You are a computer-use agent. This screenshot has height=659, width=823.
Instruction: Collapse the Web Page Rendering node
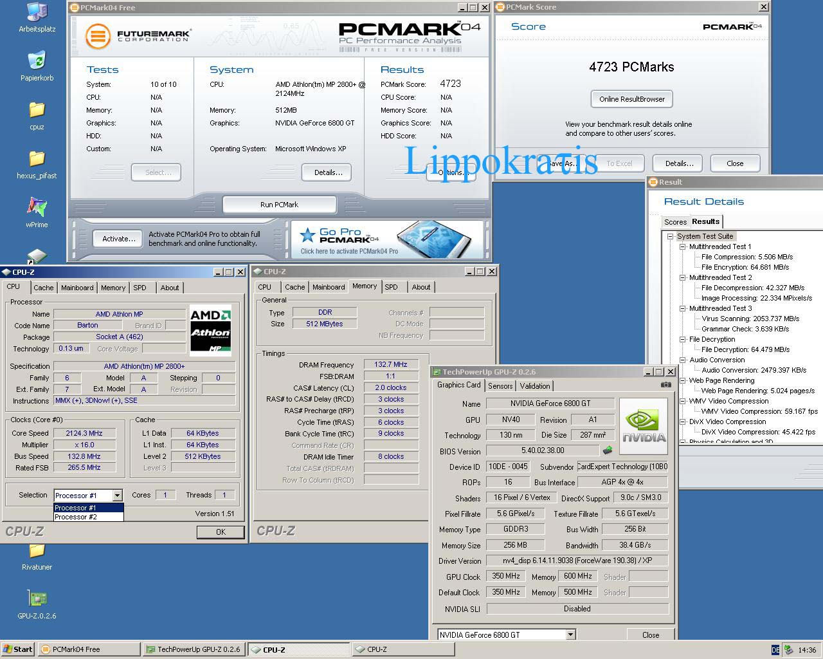click(x=683, y=380)
